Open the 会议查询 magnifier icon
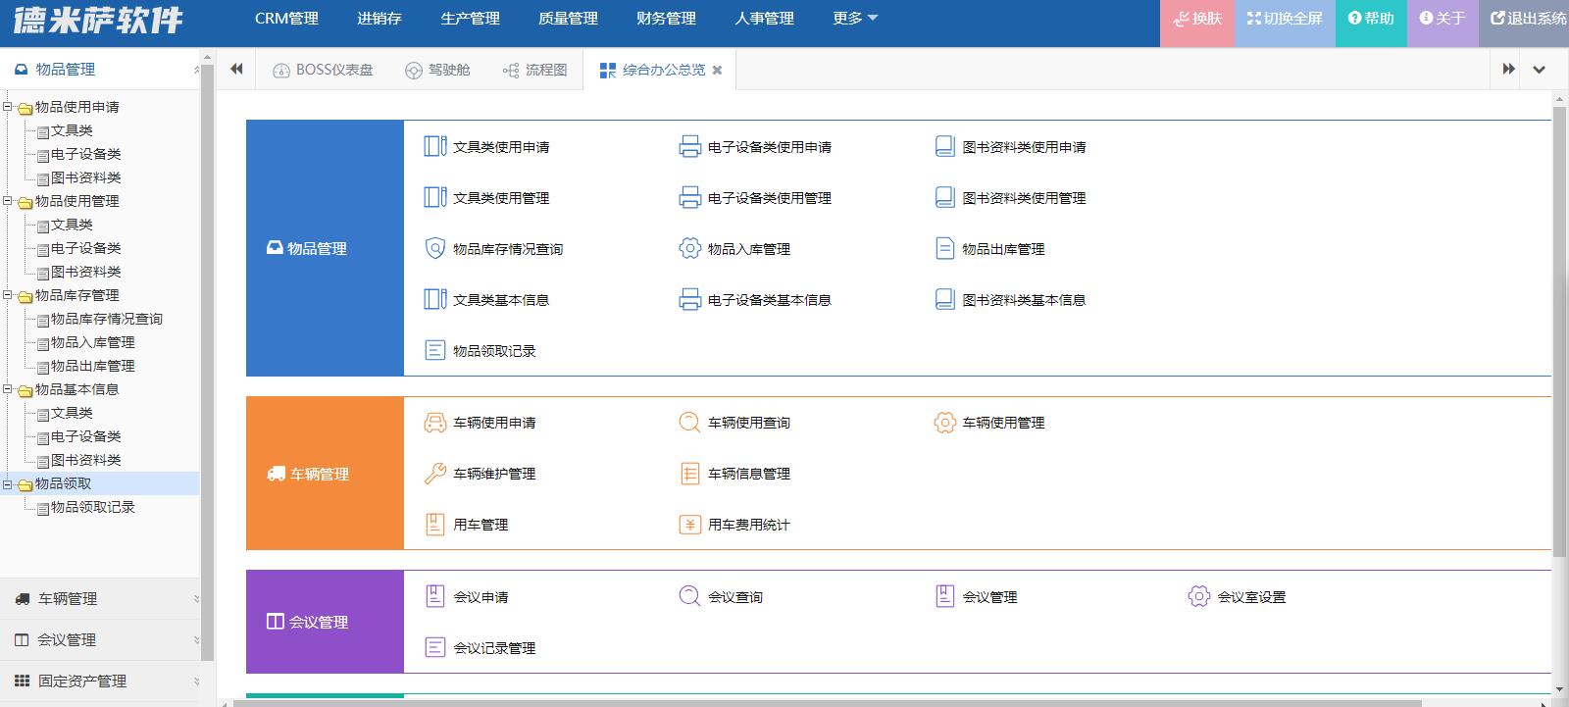 (x=690, y=596)
